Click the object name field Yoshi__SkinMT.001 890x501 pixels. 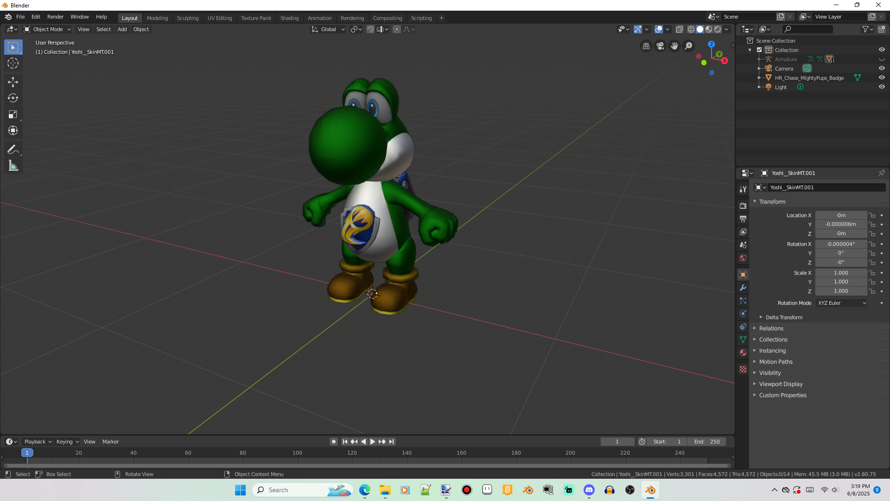[826, 187]
